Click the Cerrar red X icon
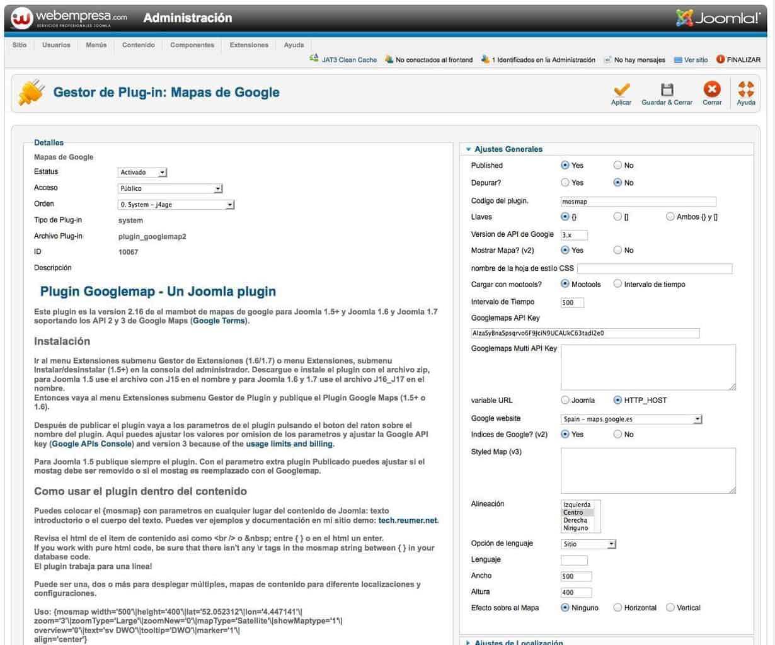This screenshot has width=775, height=645. coord(712,89)
